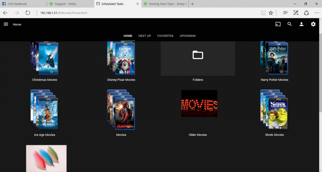Click the address bar URL
The height and width of the screenshot is (172, 322).
tap(64, 13)
